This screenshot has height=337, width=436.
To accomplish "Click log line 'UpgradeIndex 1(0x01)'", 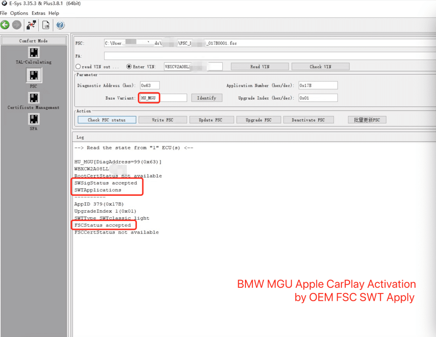I will [x=105, y=211].
